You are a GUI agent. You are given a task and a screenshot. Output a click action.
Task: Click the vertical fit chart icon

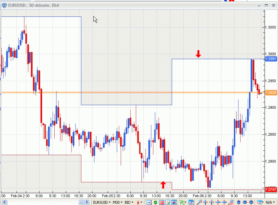pos(239,202)
